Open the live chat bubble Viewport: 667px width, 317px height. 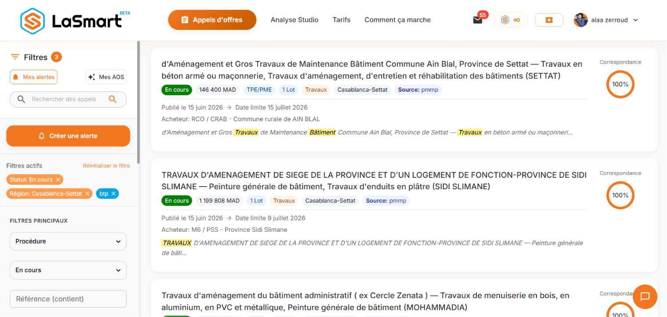pos(645,297)
